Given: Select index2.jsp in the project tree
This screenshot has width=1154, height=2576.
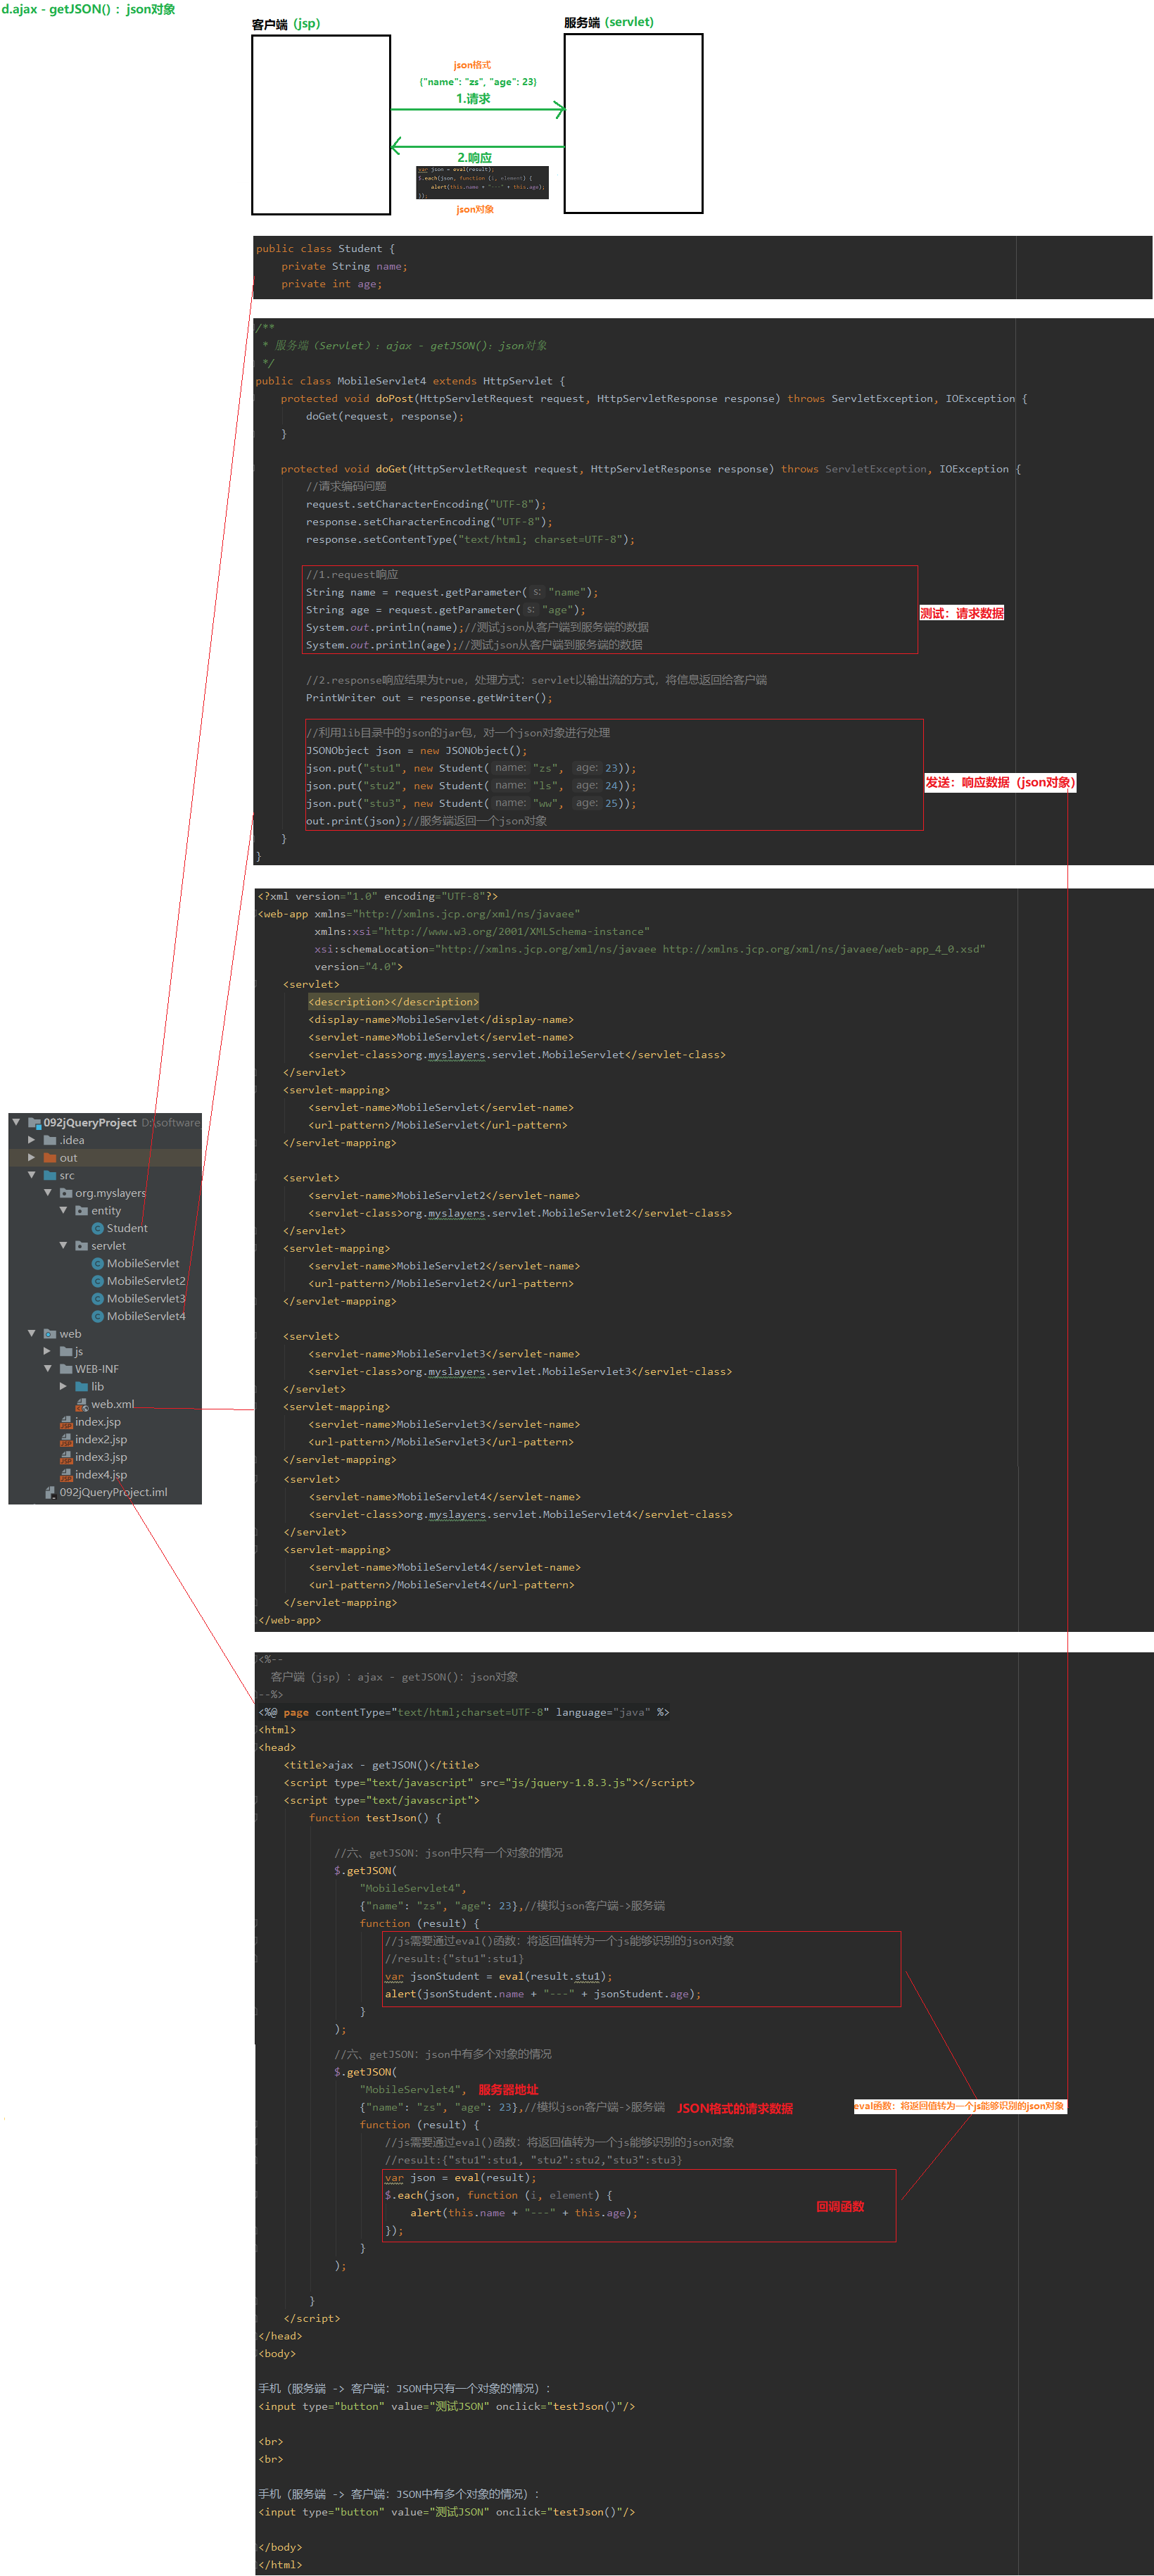Looking at the screenshot, I should coord(101,1439).
